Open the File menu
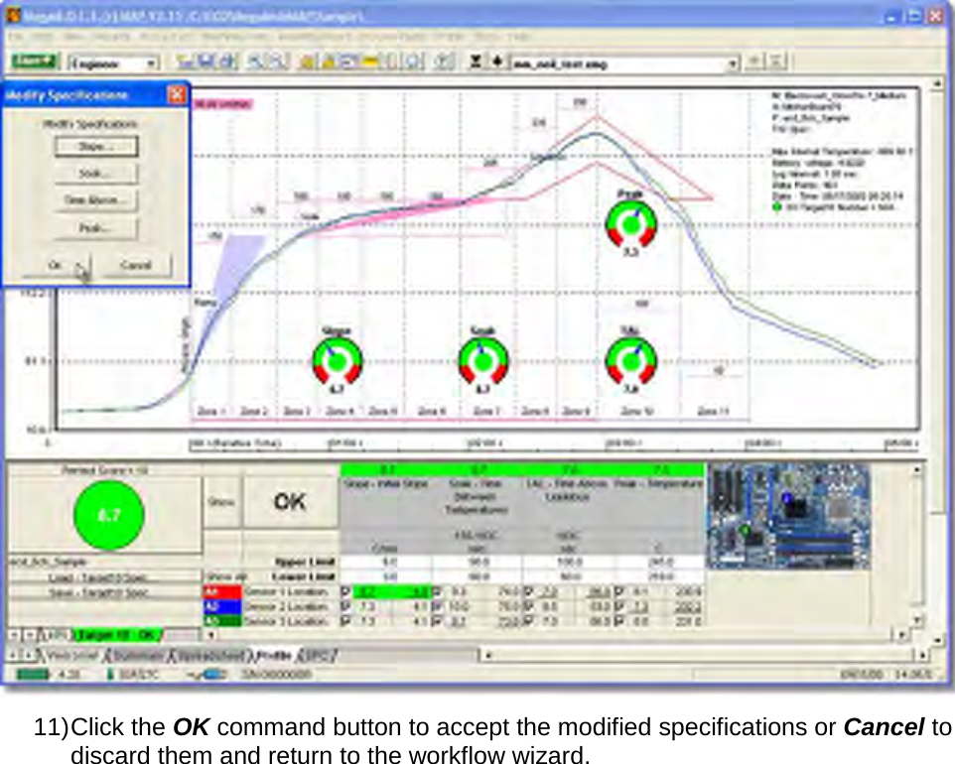 pos(16,37)
